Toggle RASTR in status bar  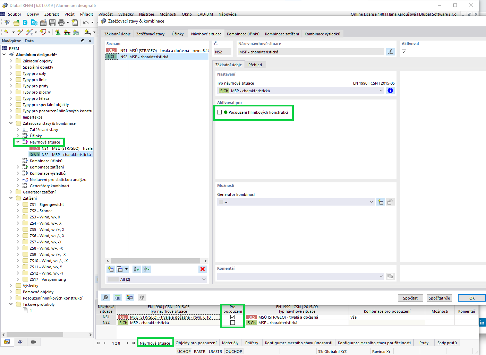click(x=199, y=352)
